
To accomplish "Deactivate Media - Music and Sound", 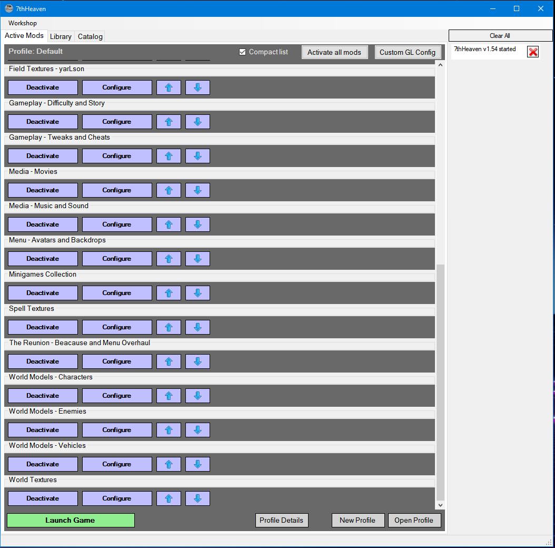I will [x=43, y=224].
